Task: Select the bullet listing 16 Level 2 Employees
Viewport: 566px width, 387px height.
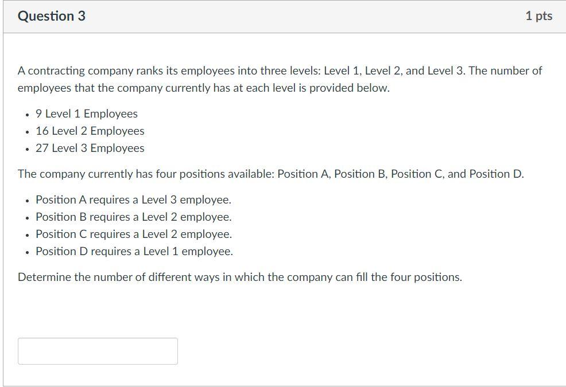Action: (x=90, y=131)
